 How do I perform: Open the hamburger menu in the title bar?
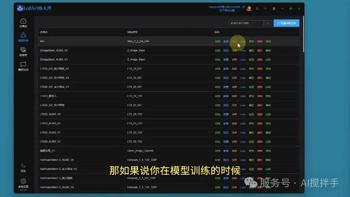tap(274, 9)
